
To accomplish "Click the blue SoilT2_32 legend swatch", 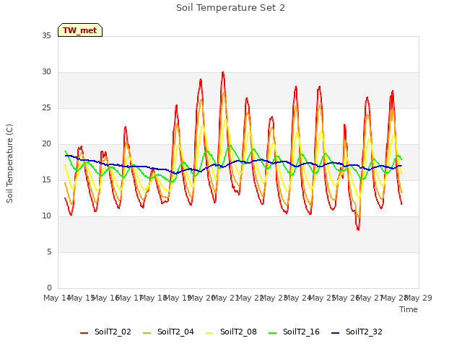I will (335, 333).
